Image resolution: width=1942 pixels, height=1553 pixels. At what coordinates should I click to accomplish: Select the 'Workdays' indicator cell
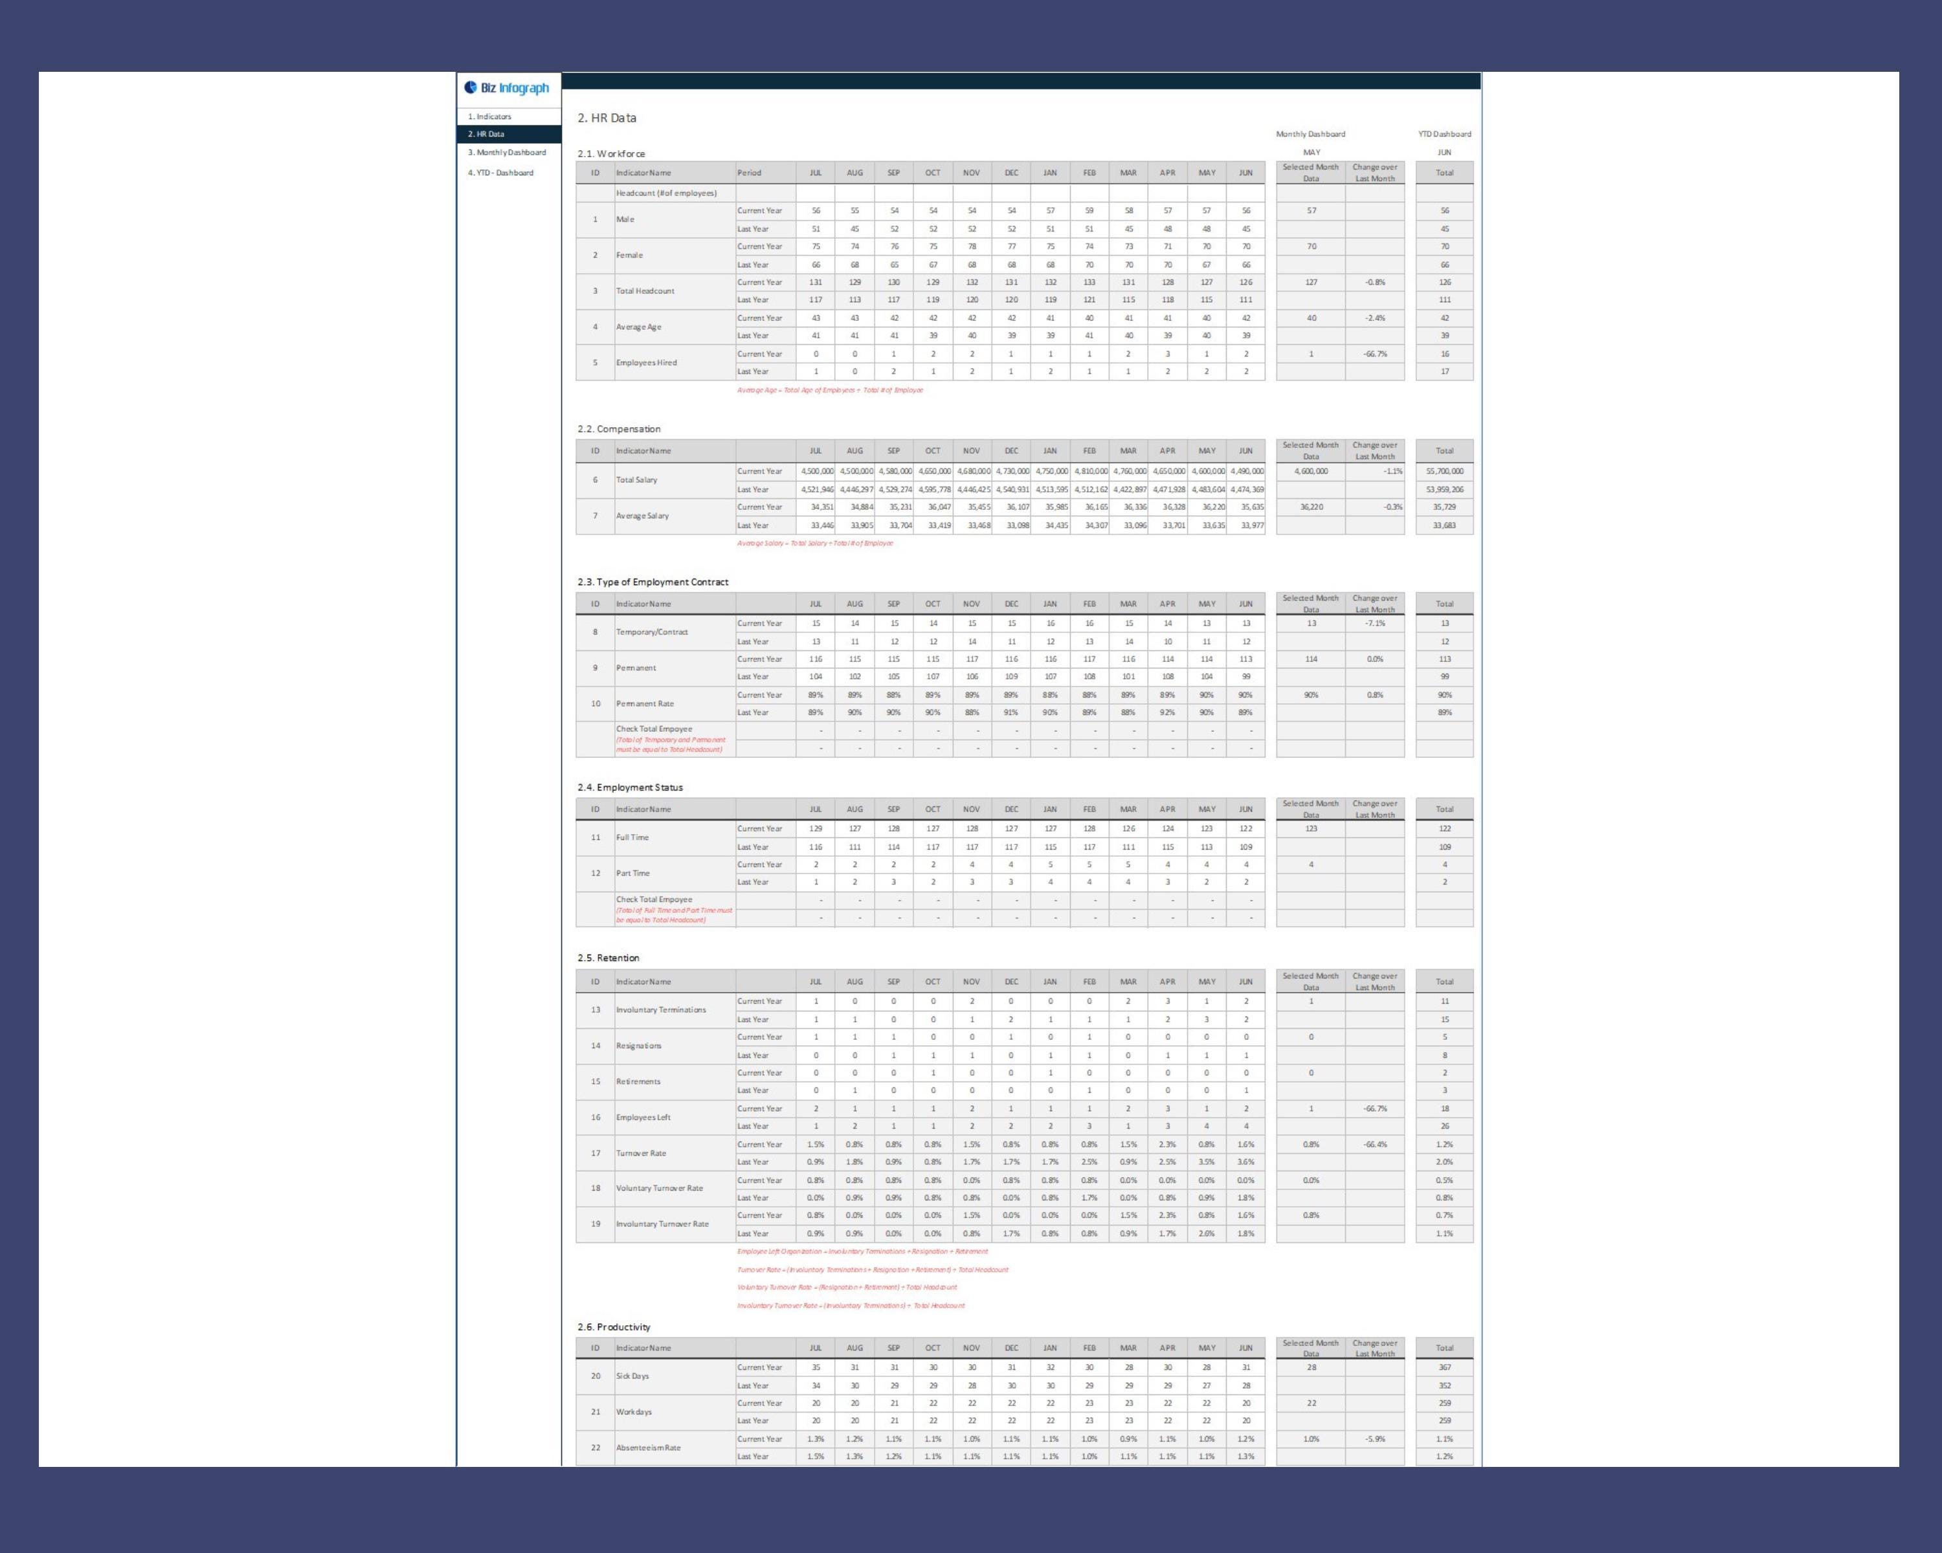675,1412
